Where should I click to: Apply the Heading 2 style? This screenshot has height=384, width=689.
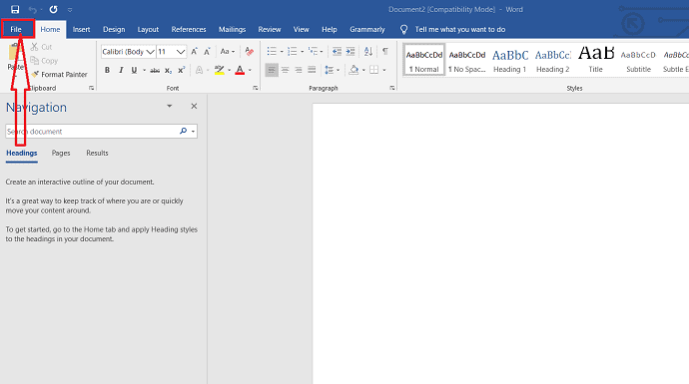tap(553, 60)
